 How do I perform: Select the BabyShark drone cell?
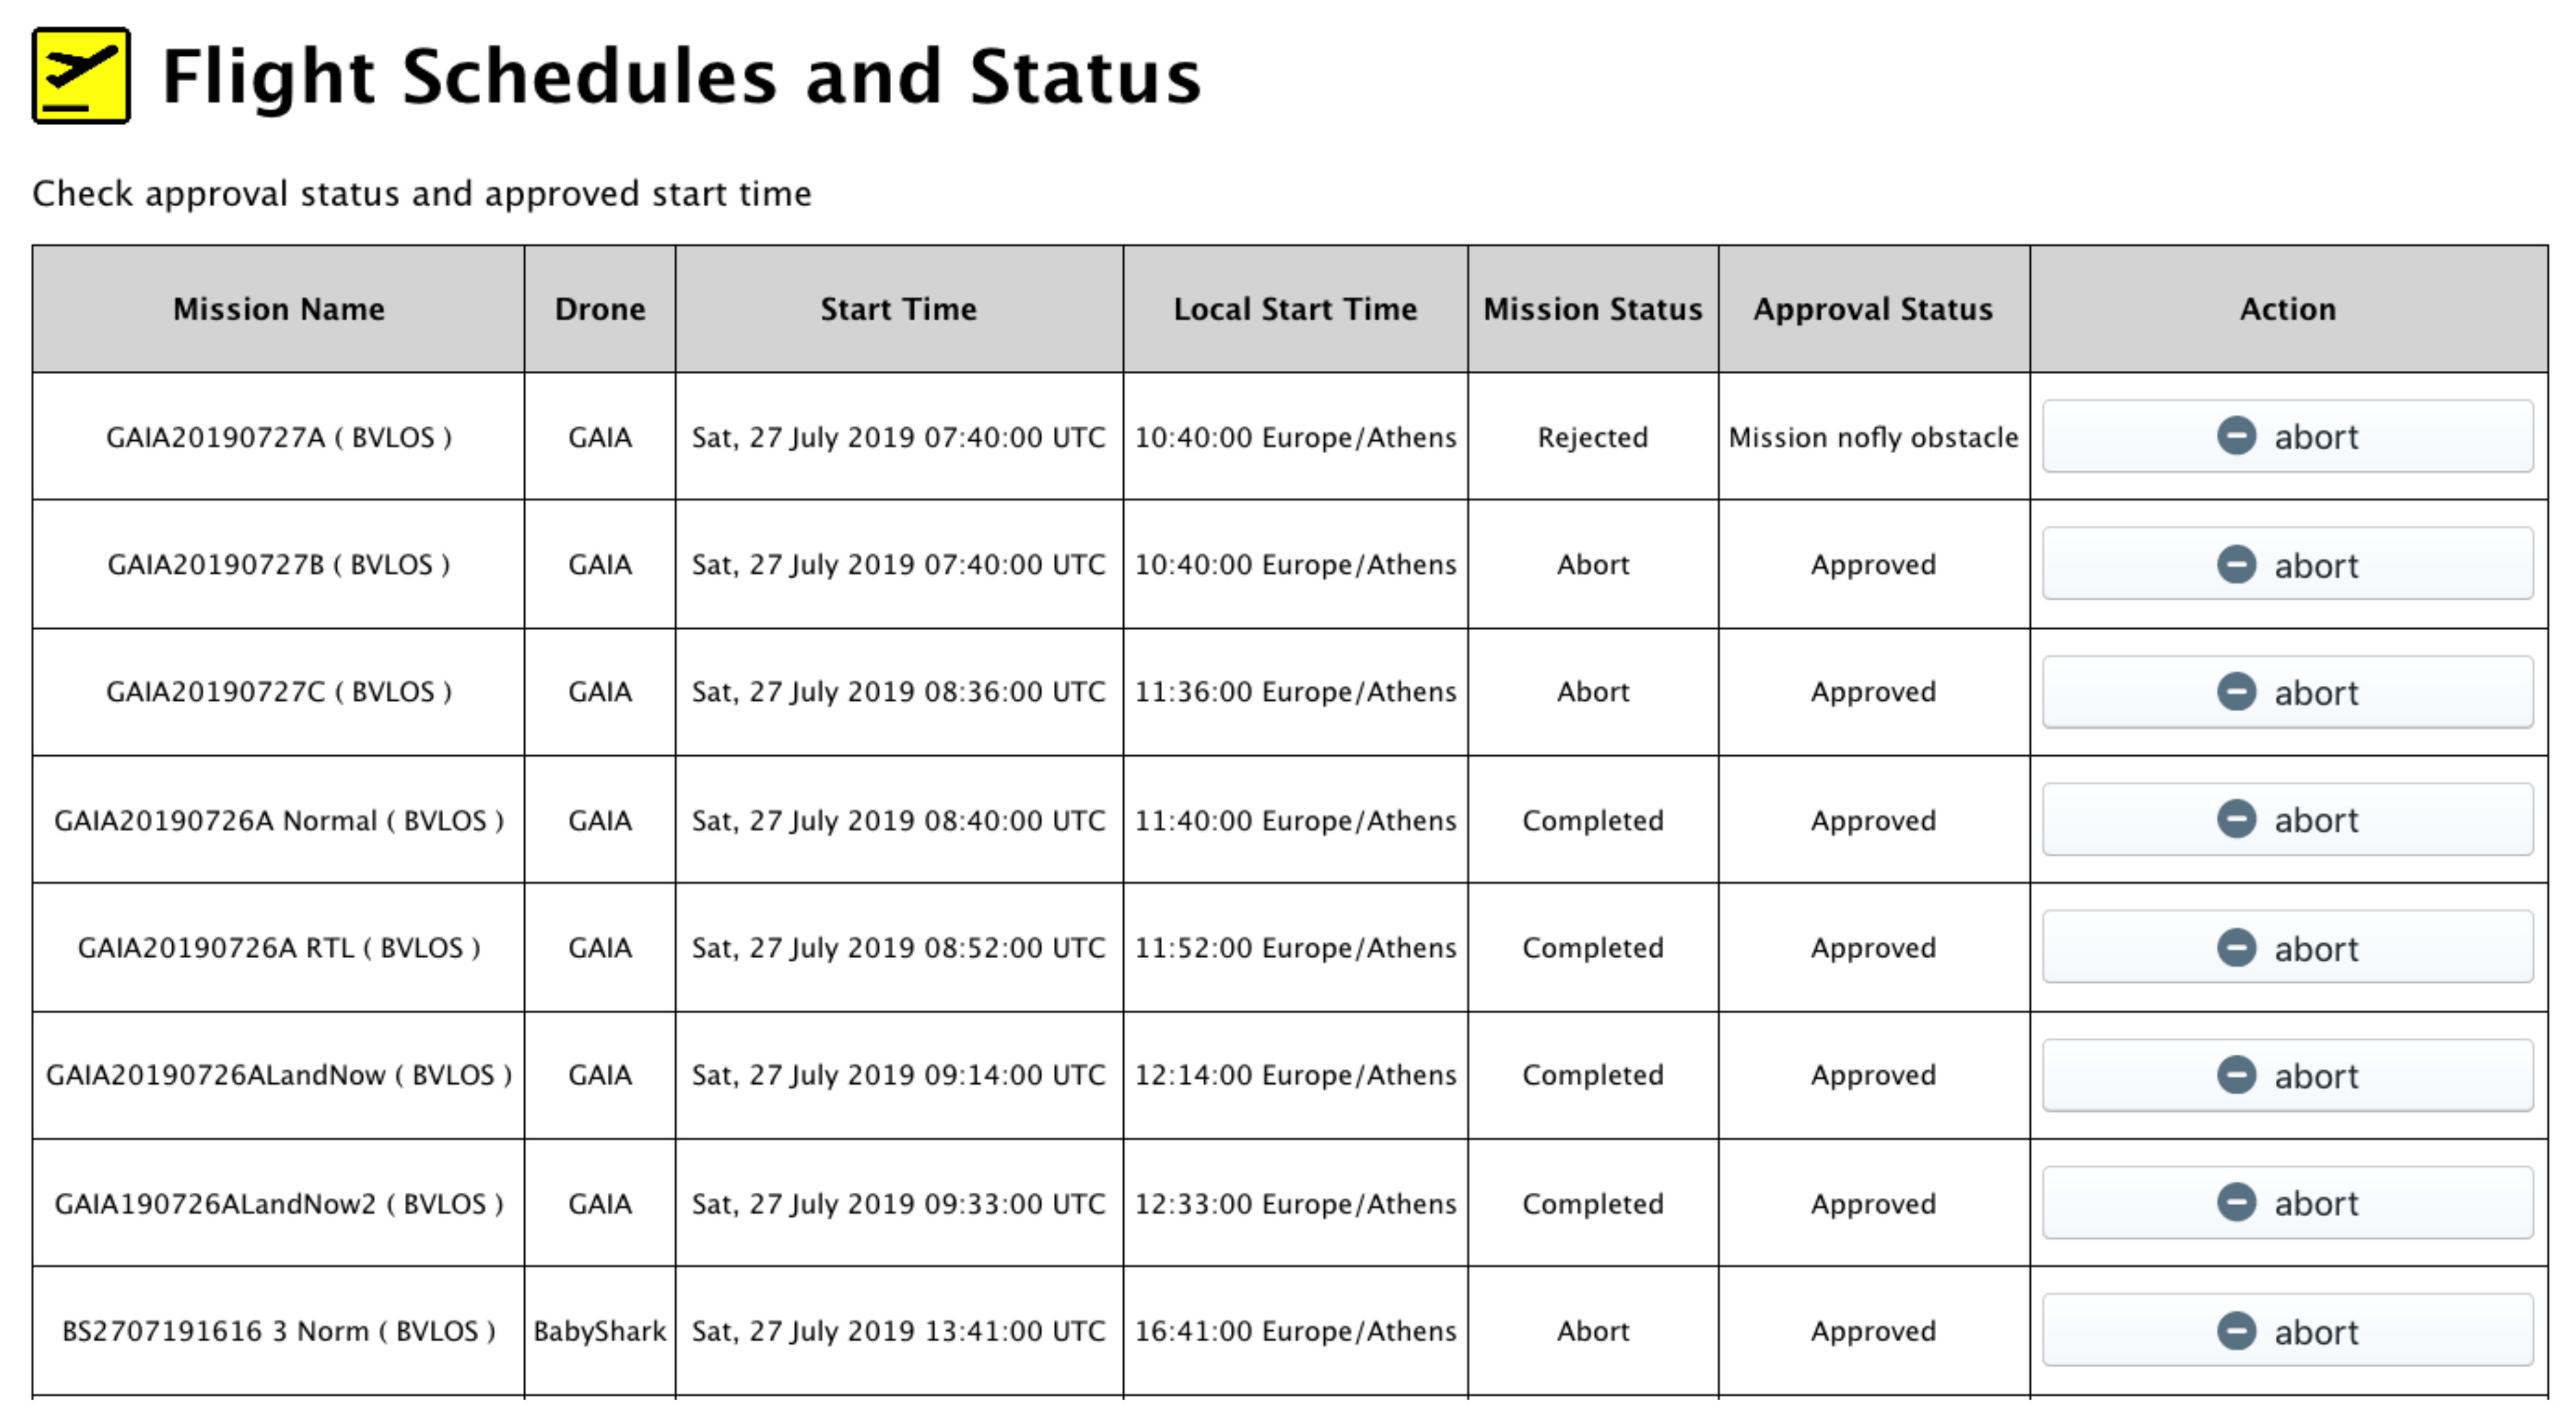point(599,1331)
